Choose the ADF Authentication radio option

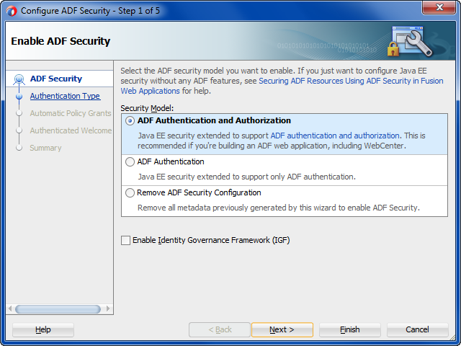pos(130,161)
